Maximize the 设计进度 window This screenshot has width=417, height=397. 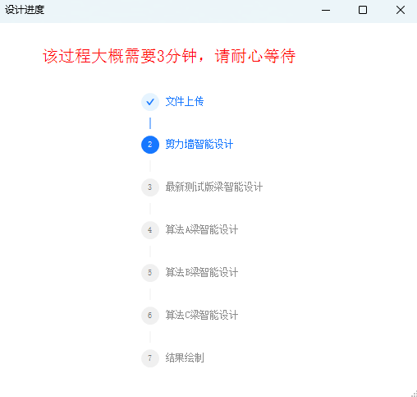363,11
